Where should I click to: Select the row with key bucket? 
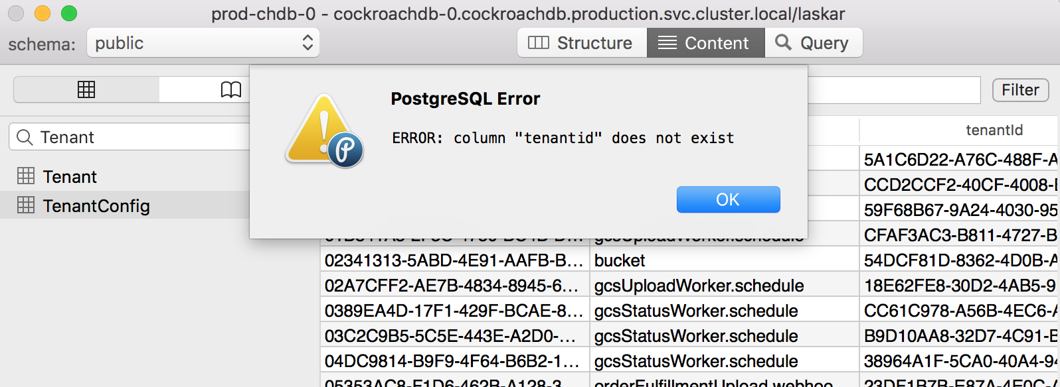(618, 260)
